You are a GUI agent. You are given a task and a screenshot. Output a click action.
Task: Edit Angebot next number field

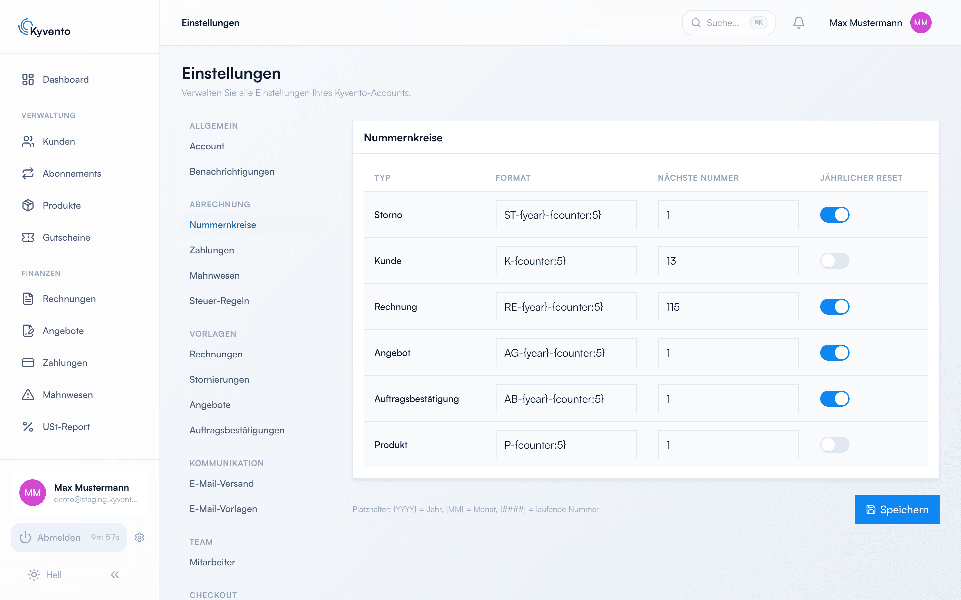(x=728, y=353)
